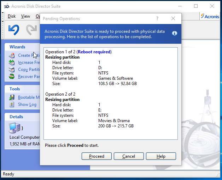Minimize the Acronis Disk Director window
Viewport: 222px width, 180px height.
pyautogui.click(x=180, y=6)
